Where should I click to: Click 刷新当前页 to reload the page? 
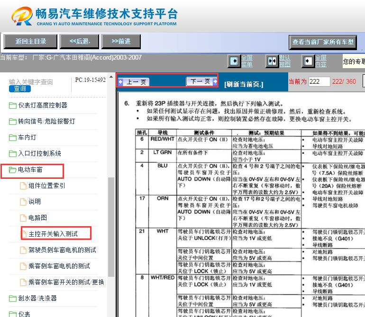point(244,84)
